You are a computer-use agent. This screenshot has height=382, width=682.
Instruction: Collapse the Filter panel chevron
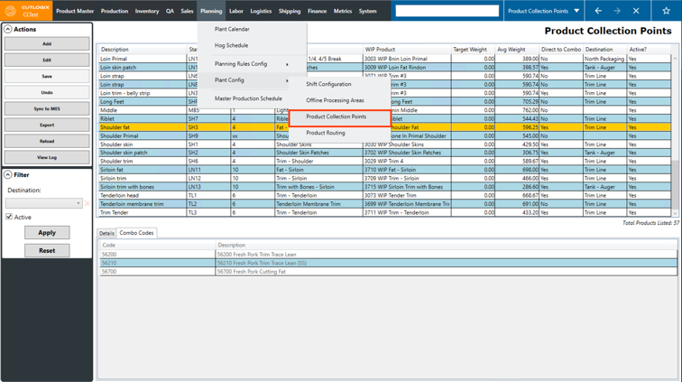tap(8, 175)
